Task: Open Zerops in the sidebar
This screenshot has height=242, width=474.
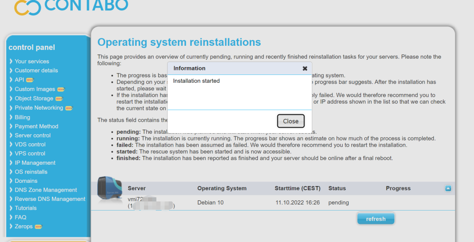Action: click(x=24, y=227)
